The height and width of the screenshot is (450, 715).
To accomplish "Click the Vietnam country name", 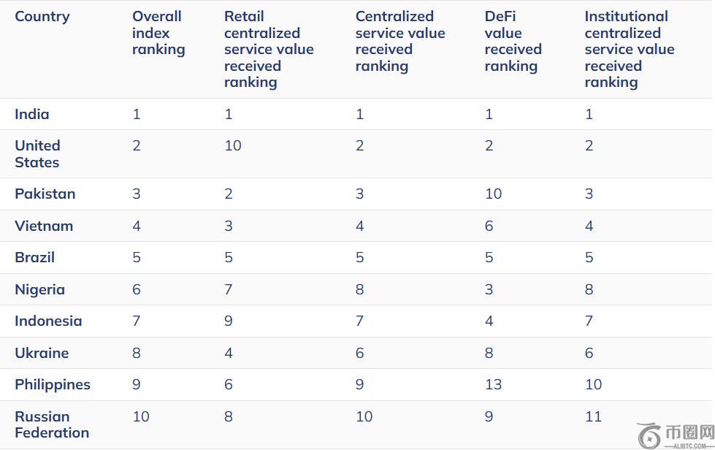I will click(x=44, y=226).
